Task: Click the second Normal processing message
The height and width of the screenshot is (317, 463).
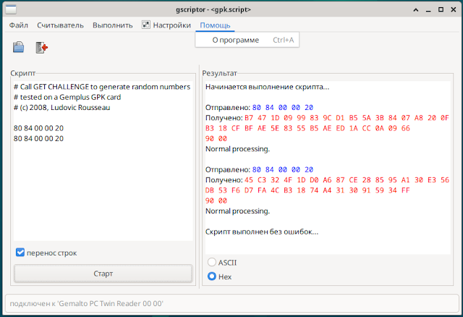Action: point(238,211)
